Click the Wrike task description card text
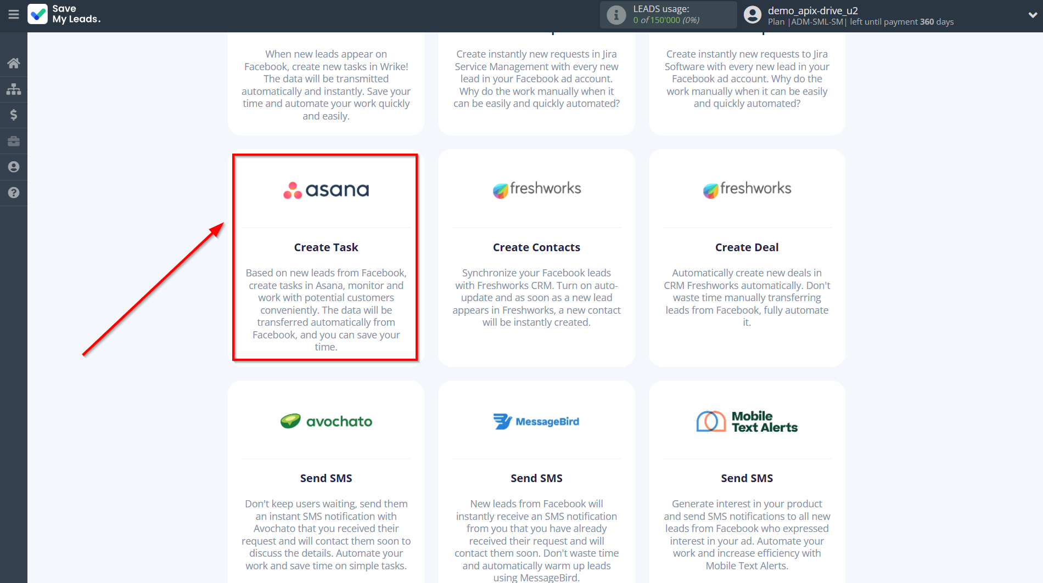1043x583 pixels. [x=326, y=85]
